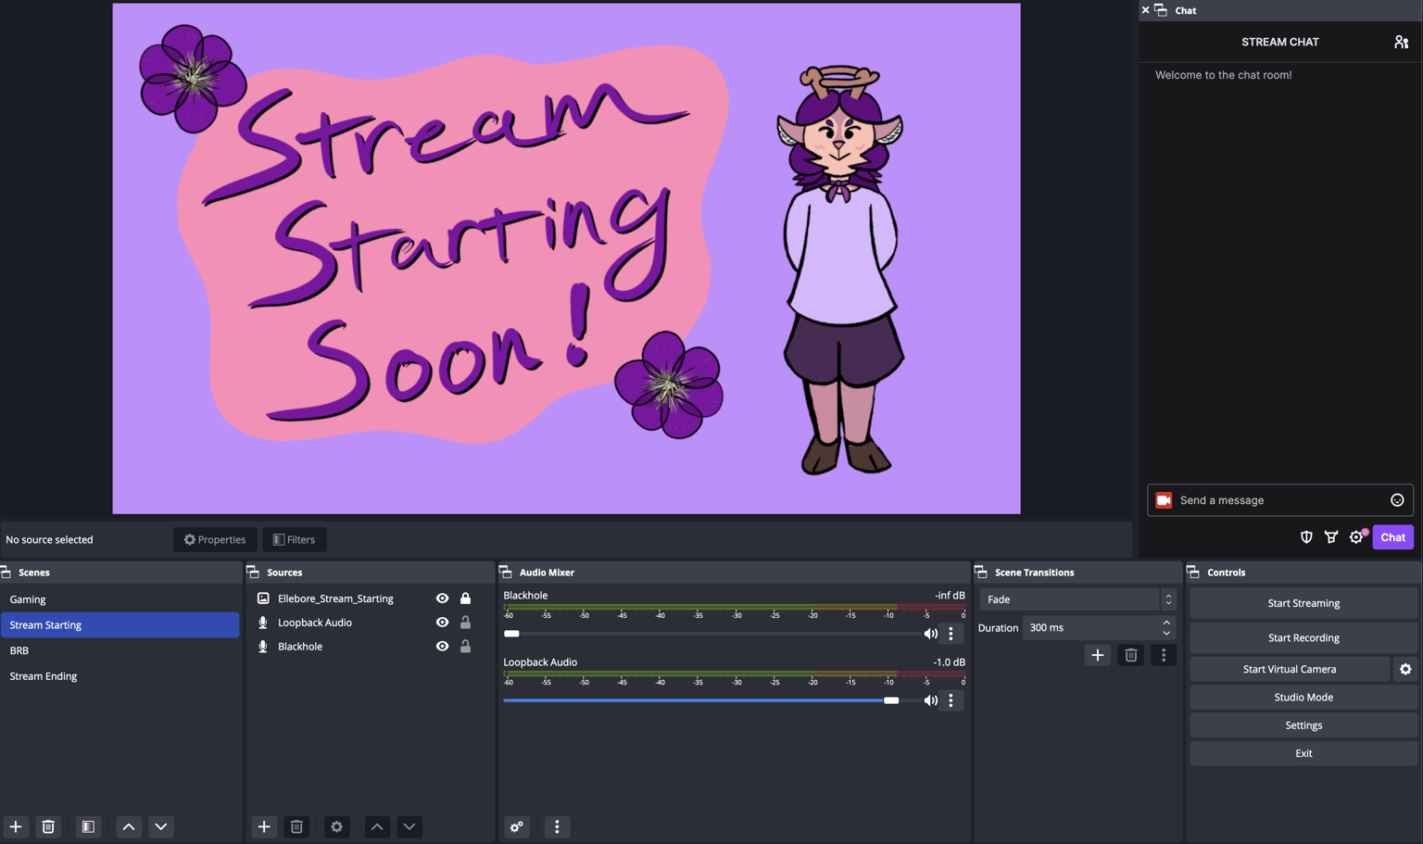Open emoji picker in chat box
Screen dimensions: 1423x844
pos(1397,500)
